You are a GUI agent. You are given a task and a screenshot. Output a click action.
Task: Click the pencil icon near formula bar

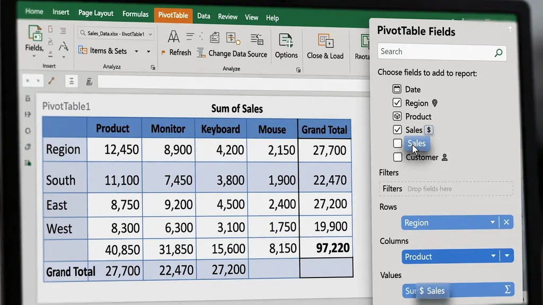pos(51,81)
